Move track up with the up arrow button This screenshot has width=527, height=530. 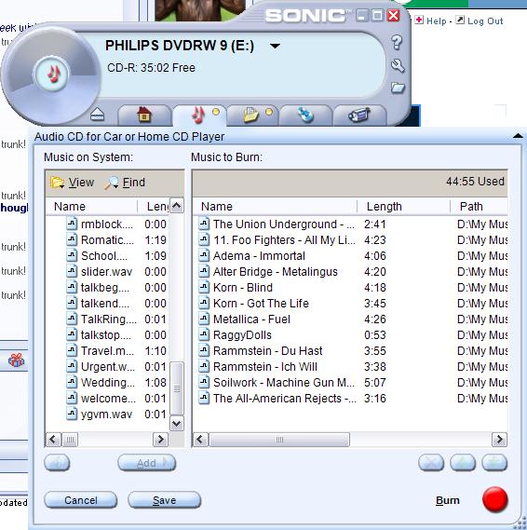(463, 463)
